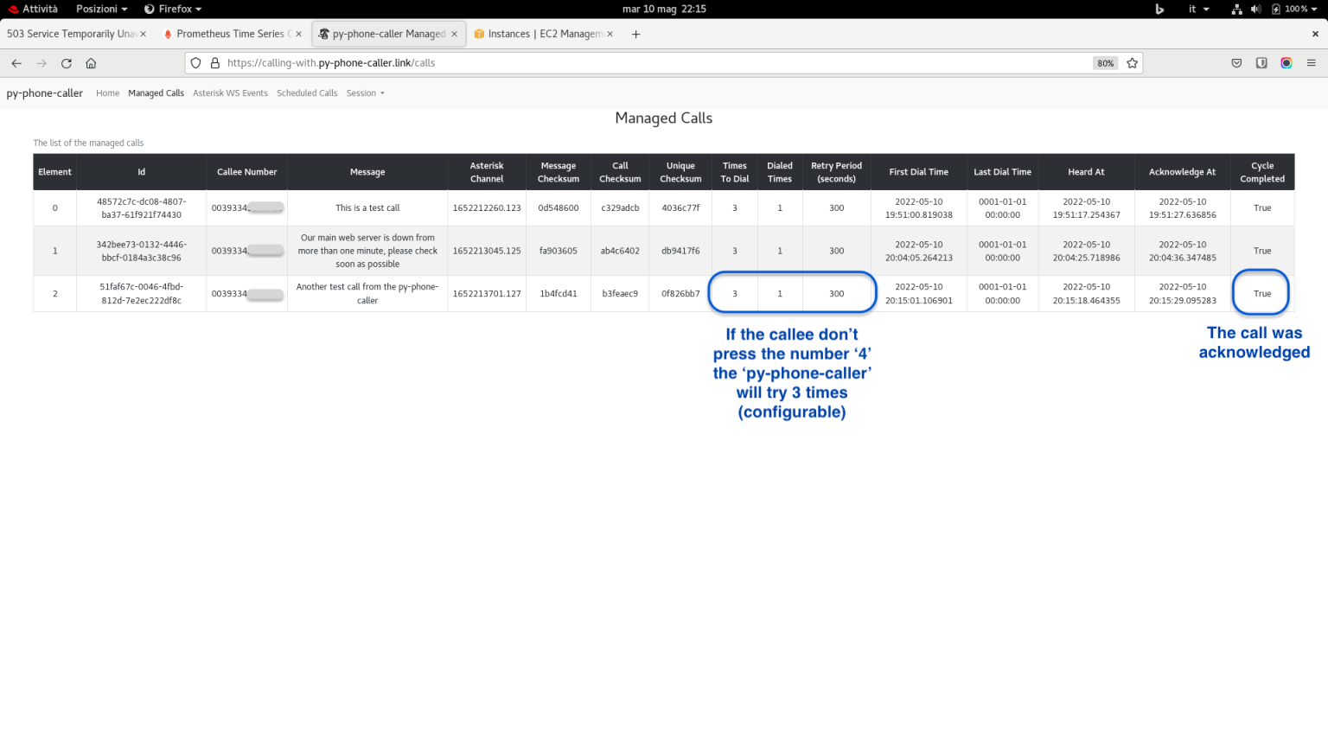
Task: Go back using the back arrow
Action: point(16,63)
